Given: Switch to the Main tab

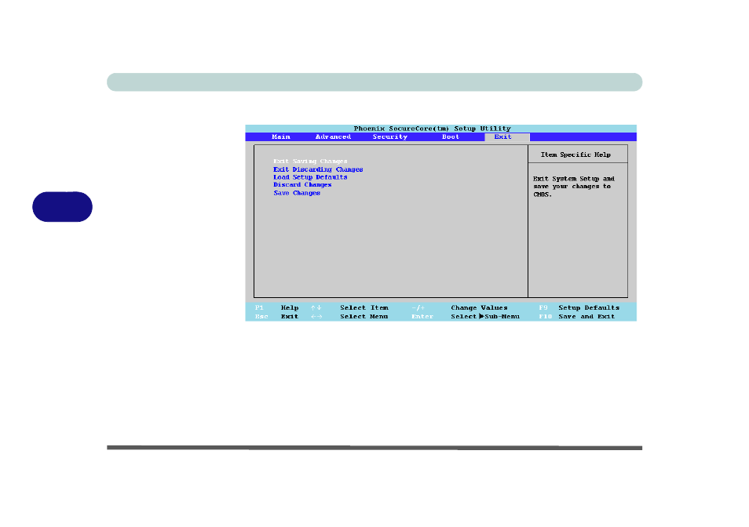Looking at the screenshot, I should click(281, 137).
